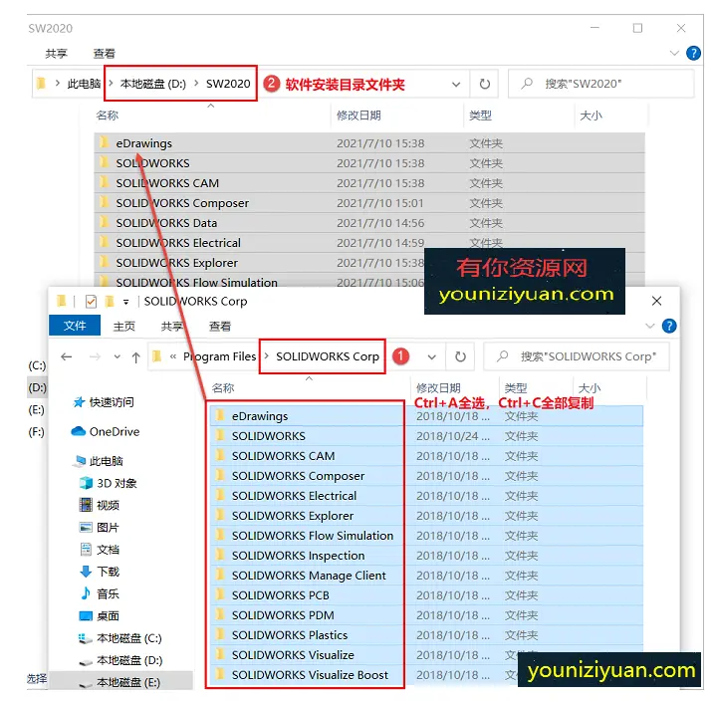Select 本地磁盘 (C:) in sidebar
Viewport: 714px width, 701px height.
click(120, 638)
